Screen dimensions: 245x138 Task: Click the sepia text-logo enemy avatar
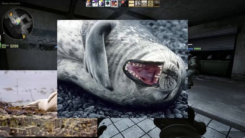131,3
